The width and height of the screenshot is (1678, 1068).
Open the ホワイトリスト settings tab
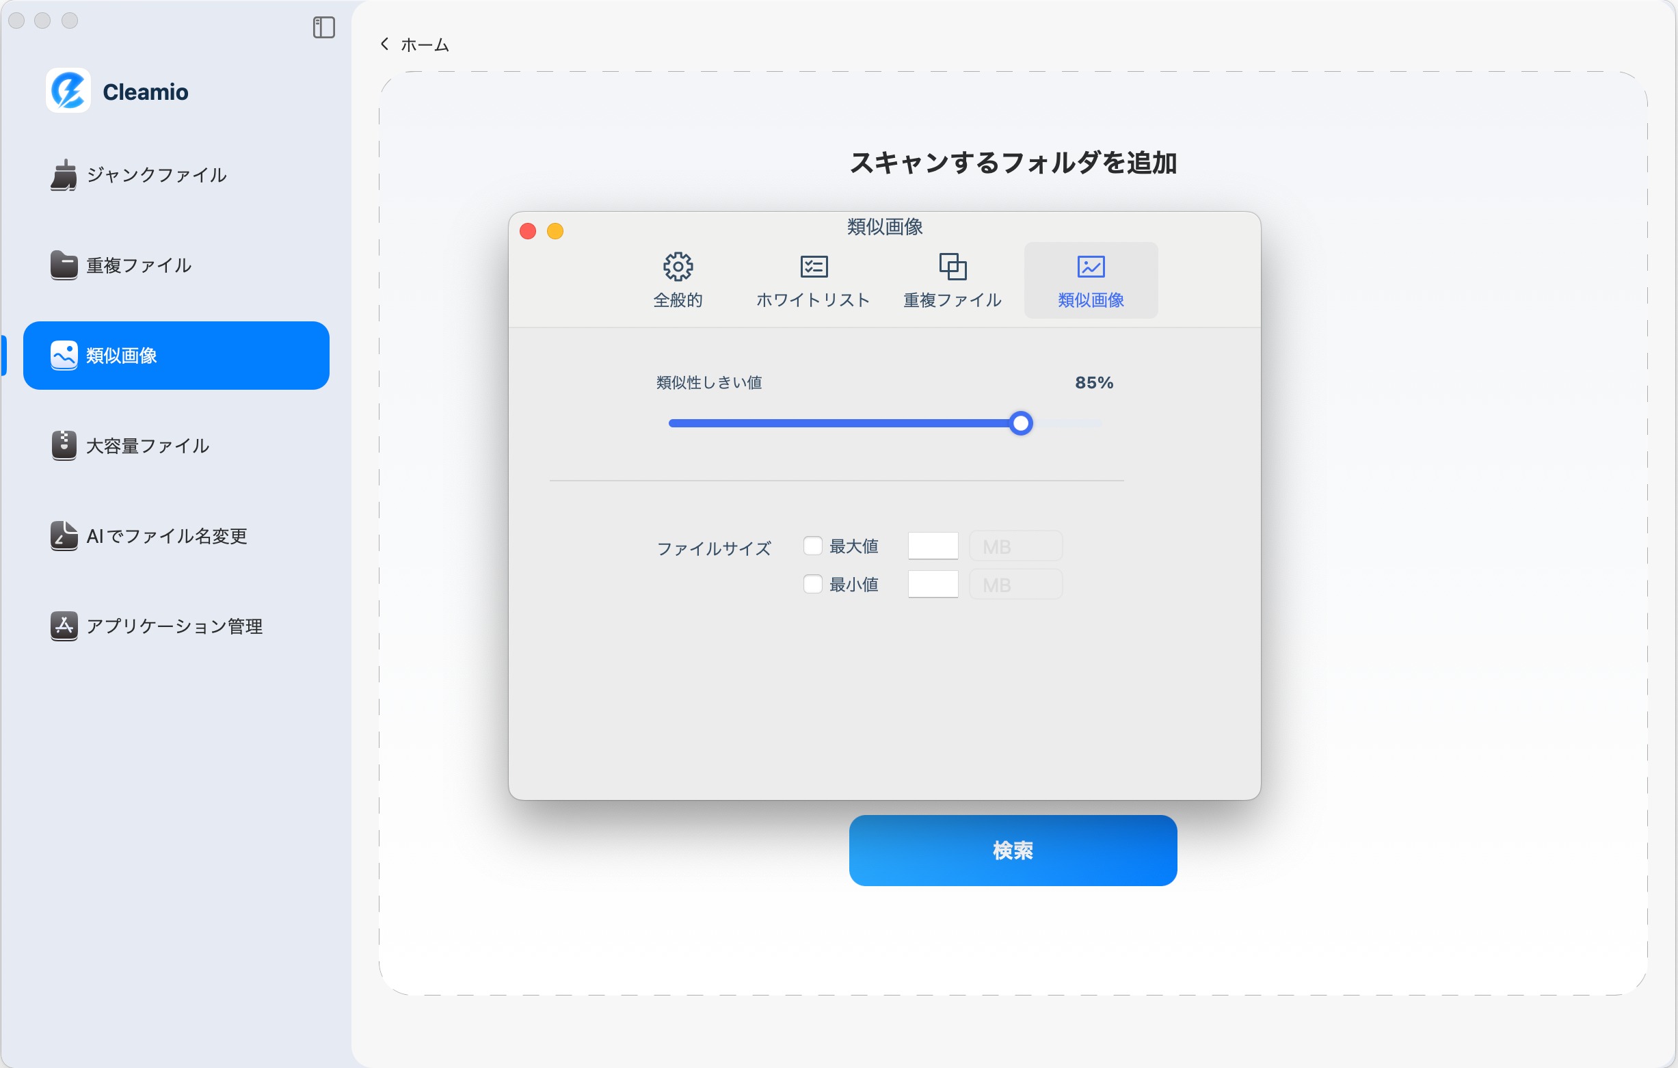click(812, 280)
